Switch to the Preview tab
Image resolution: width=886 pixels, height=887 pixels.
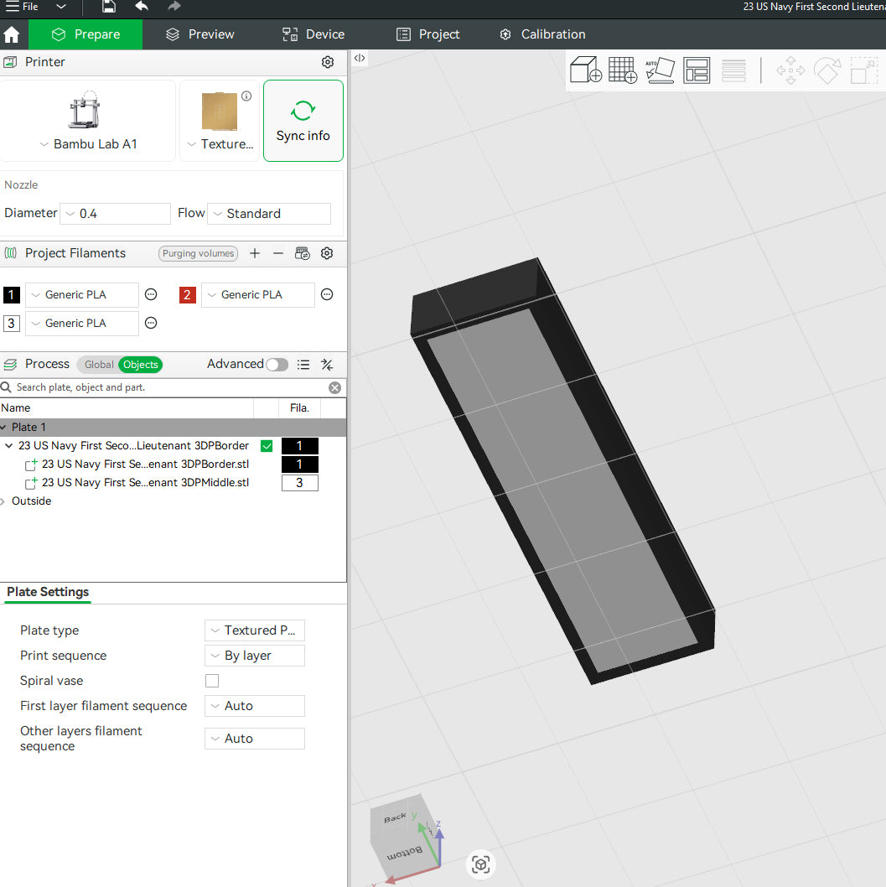(x=199, y=34)
